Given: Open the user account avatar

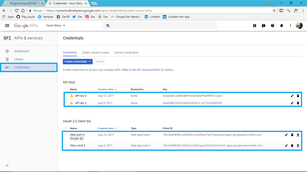Looking at the screenshot, I should coord(299,26).
